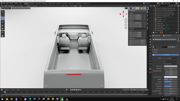Viewport: 180px width, 101px height.
Task: Select the Measure tool
Action: pos(3,36)
